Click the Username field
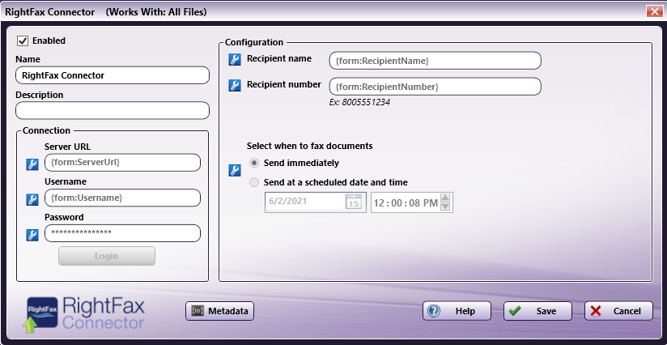The height and width of the screenshot is (345, 667). tap(122, 198)
